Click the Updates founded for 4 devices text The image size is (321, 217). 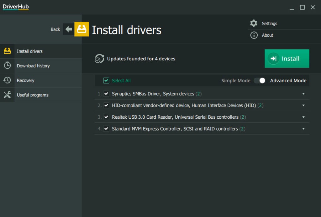[x=141, y=59]
